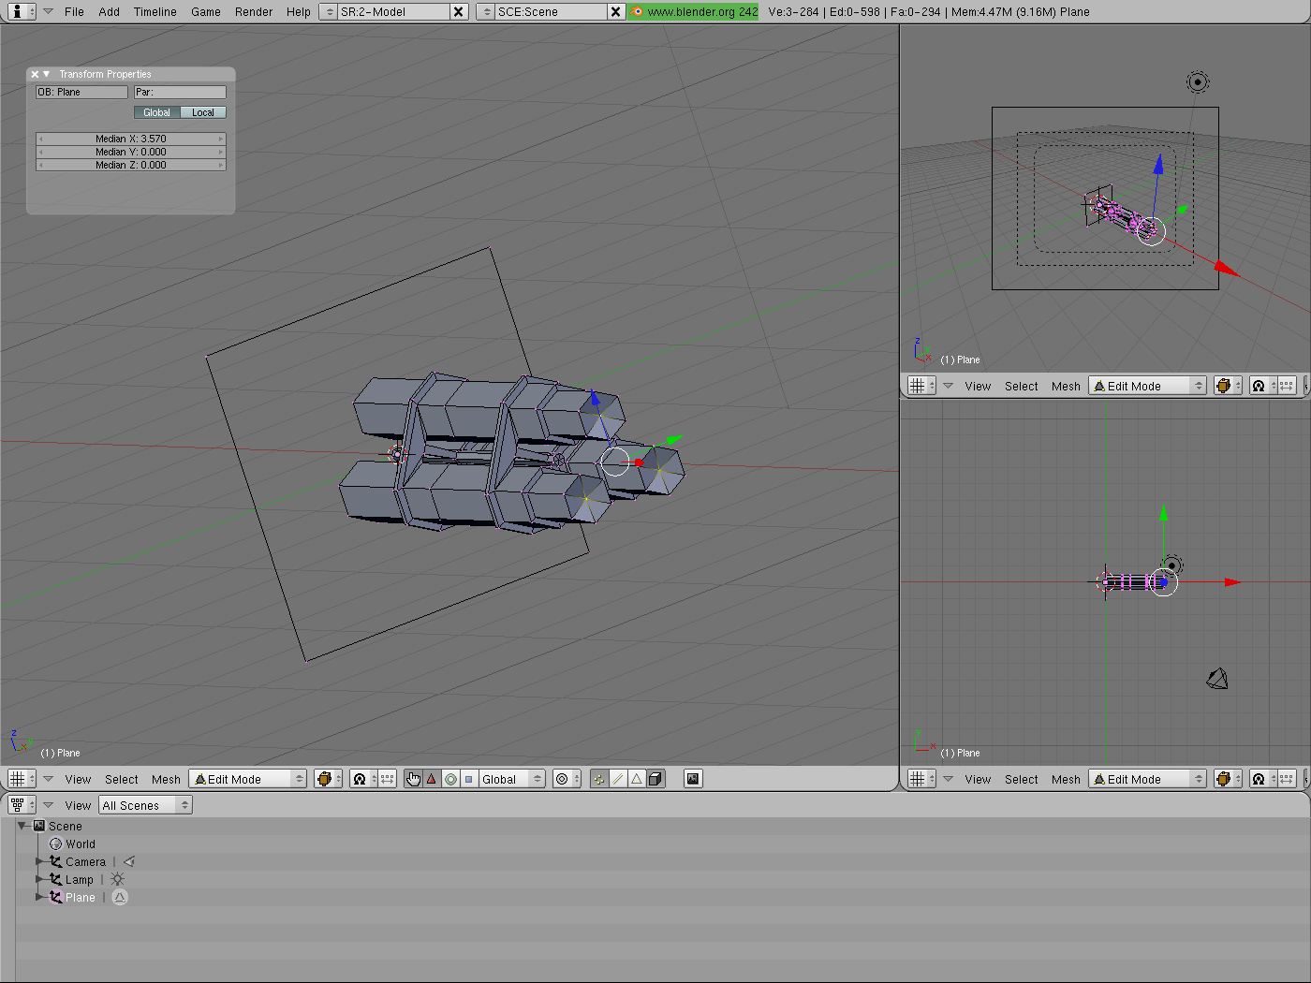Select the translate manipulator triangle icon

click(x=432, y=779)
